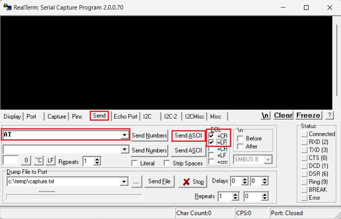Open the SMBUS 8 dropdown
Image resolution: width=341 pixels, height=219 pixels.
(x=268, y=160)
